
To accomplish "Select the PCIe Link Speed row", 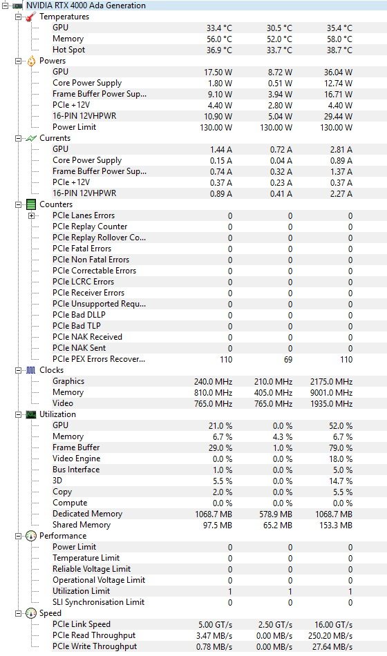I will (x=202, y=624).
